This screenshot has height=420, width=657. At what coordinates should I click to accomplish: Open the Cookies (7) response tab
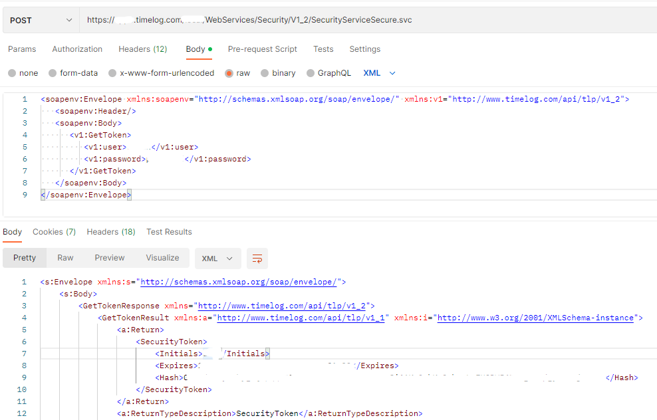point(54,232)
